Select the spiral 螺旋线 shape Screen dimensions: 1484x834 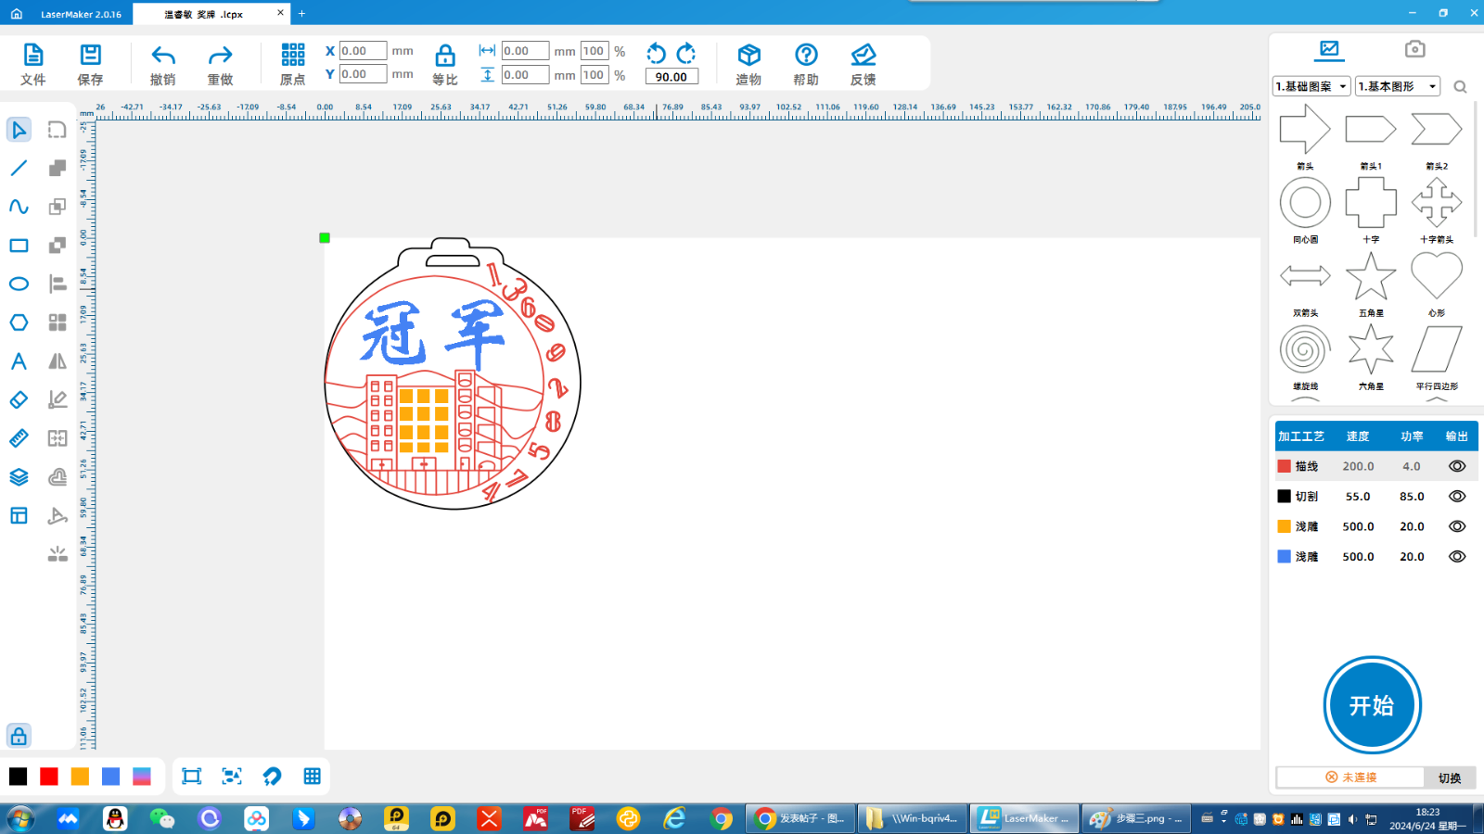[1304, 349]
